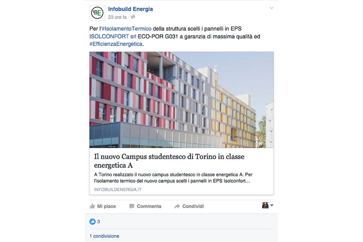
Task: Click the blue like reaction icon
Action: tap(92, 221)
